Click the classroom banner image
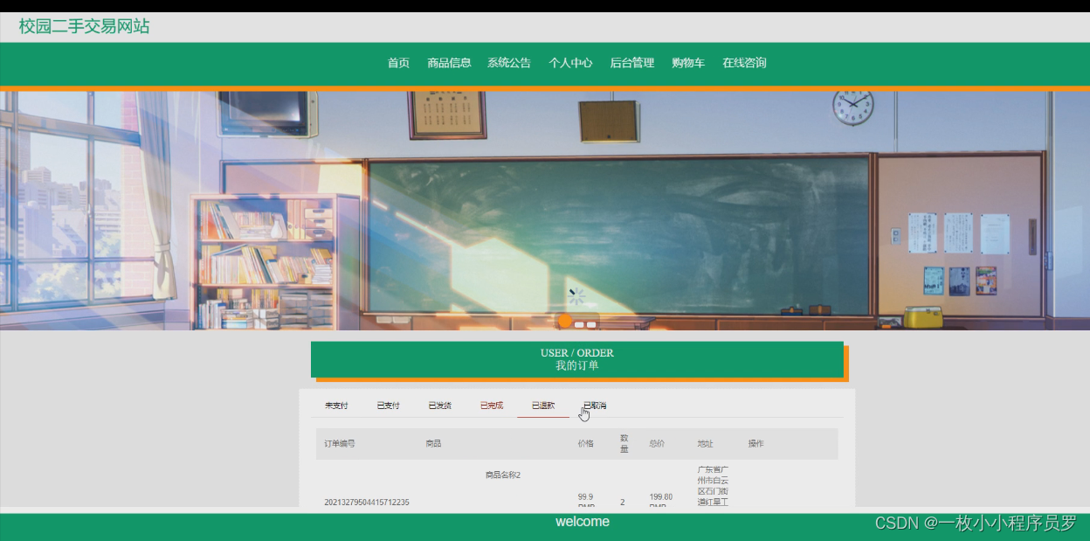Screen dimensions: 1090x541 point(545,210)
